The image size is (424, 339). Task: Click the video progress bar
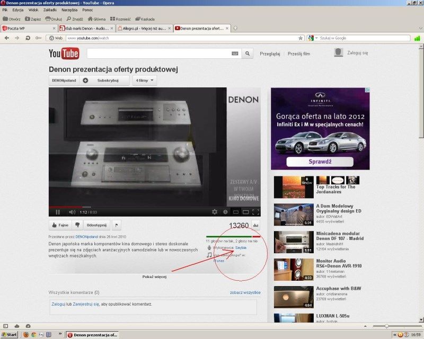point(155,207)
